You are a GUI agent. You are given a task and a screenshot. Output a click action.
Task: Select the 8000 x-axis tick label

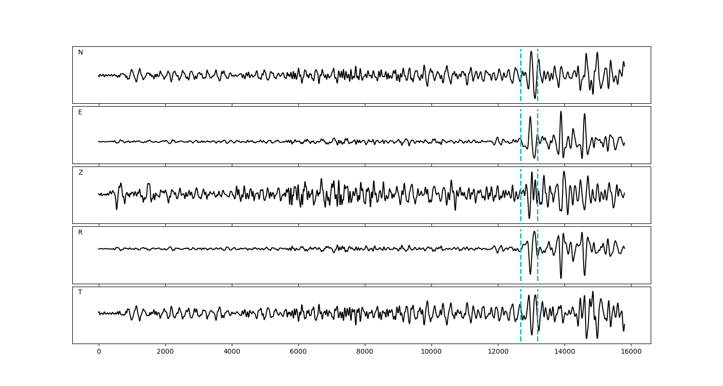(365, 352)
